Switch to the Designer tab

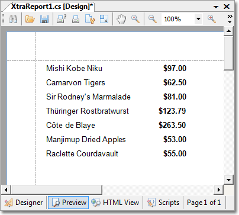24,203
